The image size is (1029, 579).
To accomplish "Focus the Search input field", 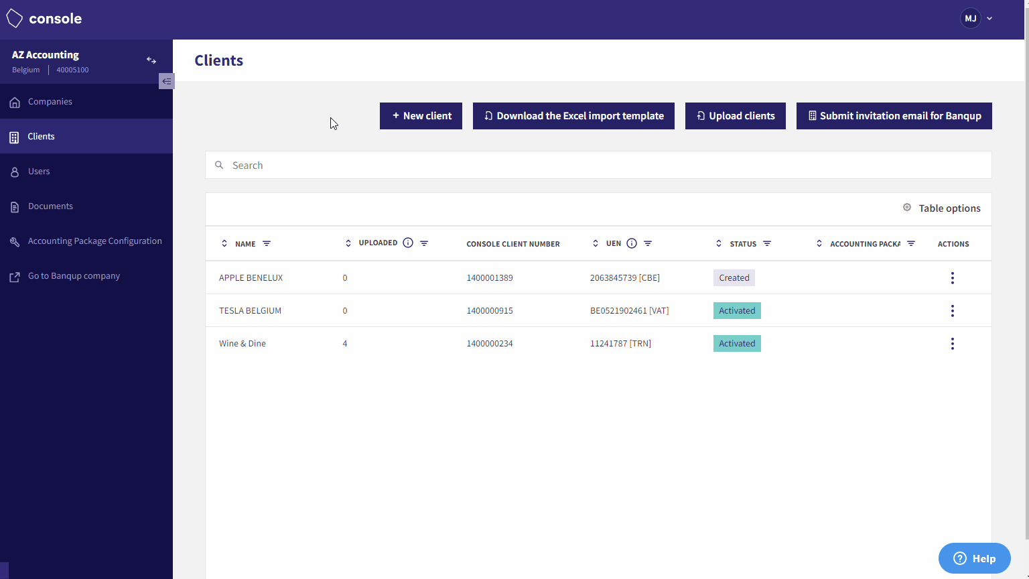I will click(x=598, y=165).
